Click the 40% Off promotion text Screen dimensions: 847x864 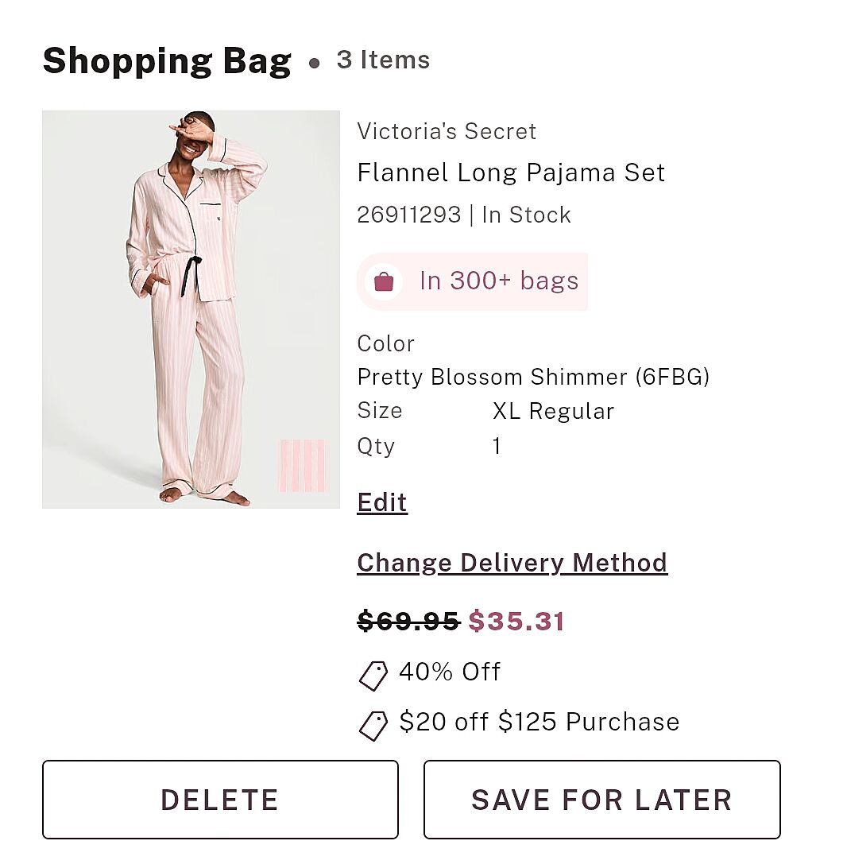click(x=450, y=672)
